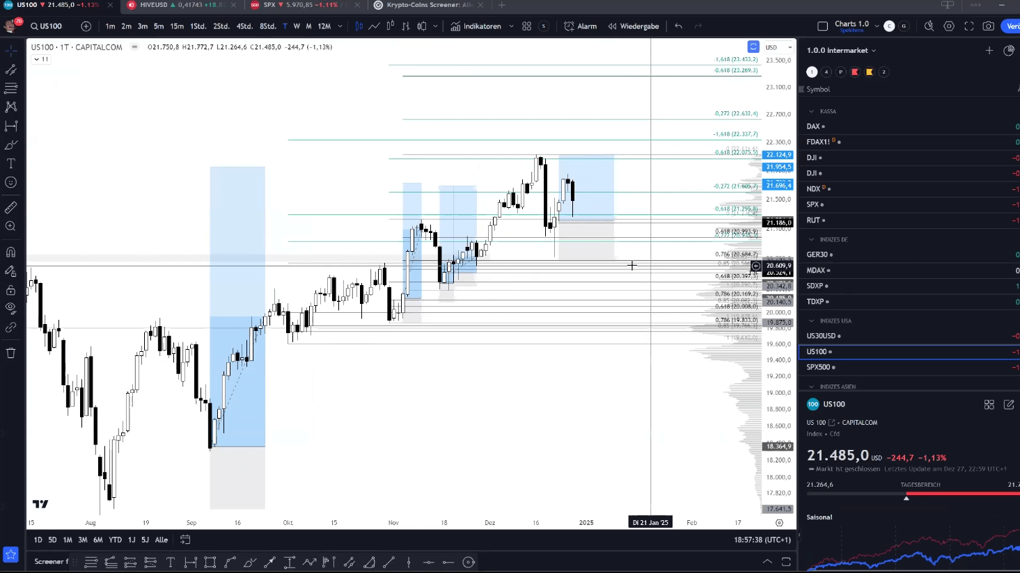Create an Alarm
Image resolution: width=1020 pixels, height=573 pixels.
coord(581,26)
